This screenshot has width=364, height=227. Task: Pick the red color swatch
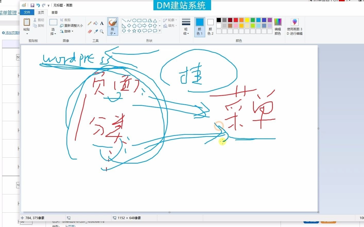pos(236,20)
